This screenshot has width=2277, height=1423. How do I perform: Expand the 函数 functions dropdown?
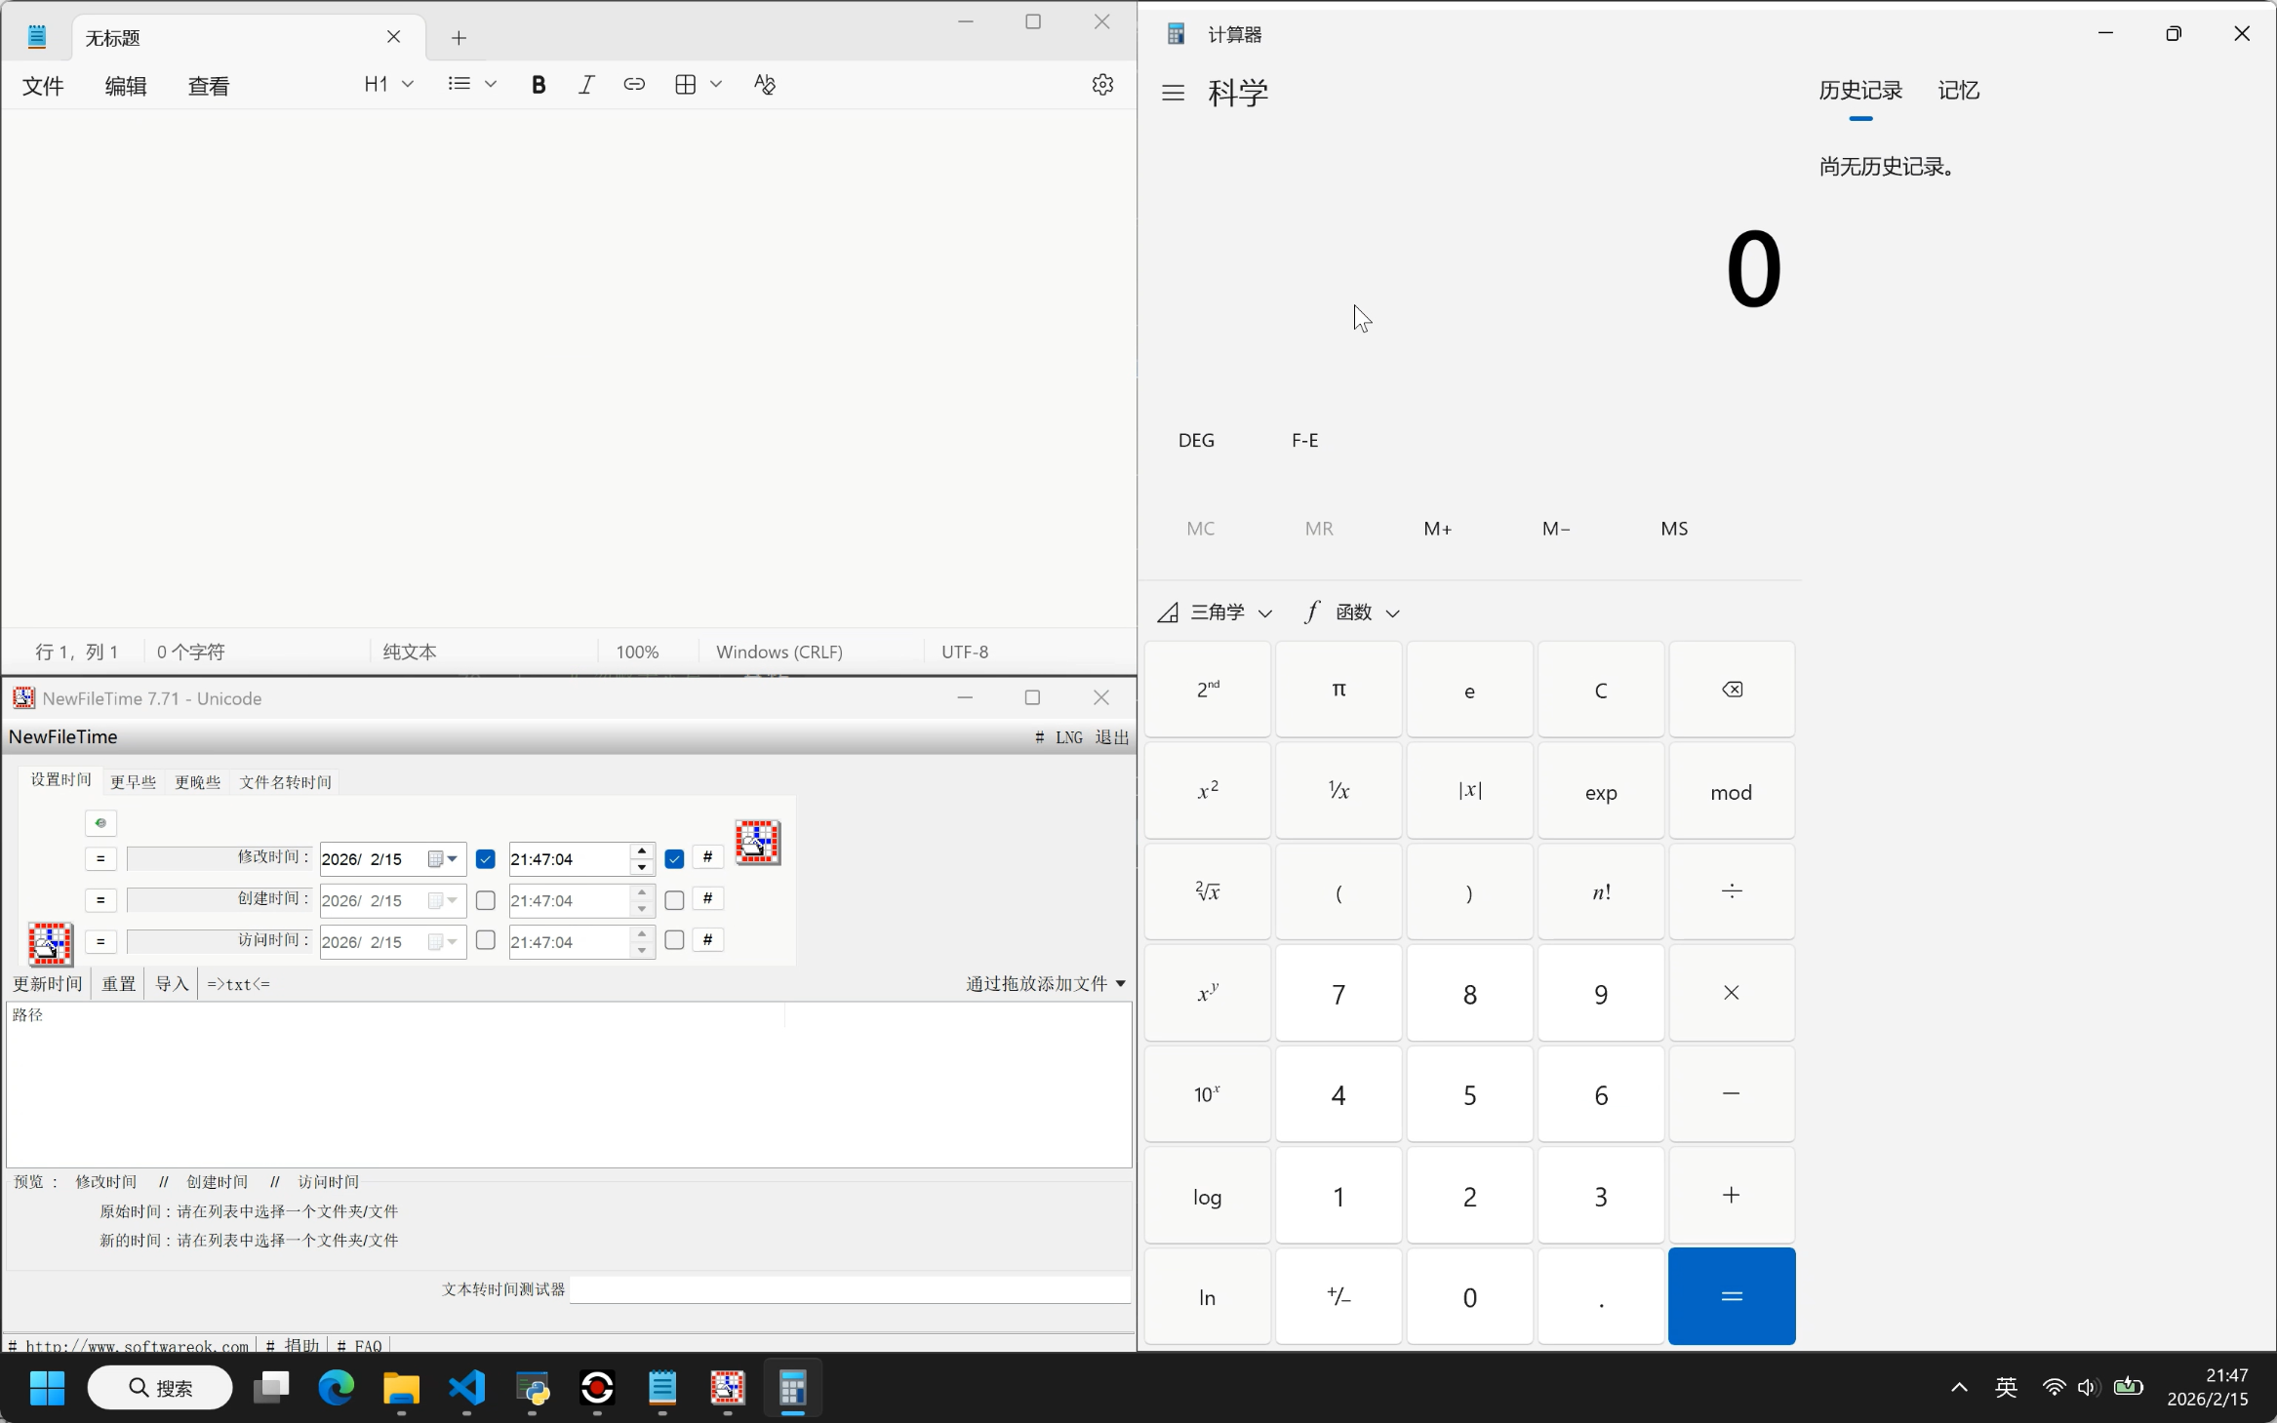pos(1353,613)
